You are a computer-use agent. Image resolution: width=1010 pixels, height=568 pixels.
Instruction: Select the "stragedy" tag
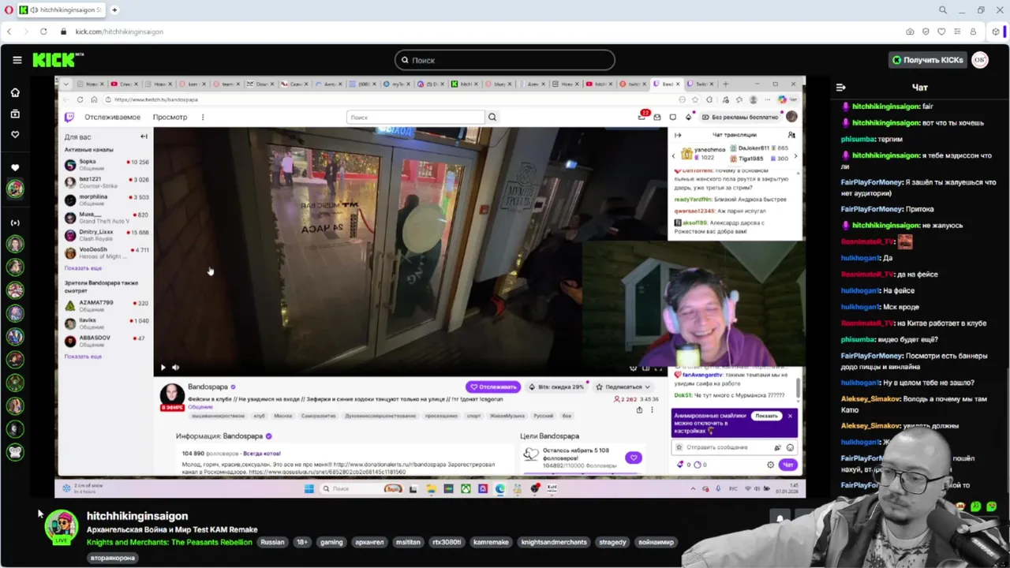coord(612,542)
